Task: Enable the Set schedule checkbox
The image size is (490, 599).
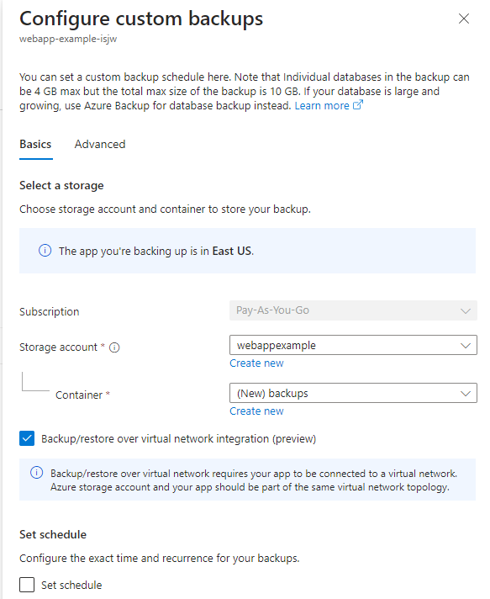Action: pyautogui.click(x=27, y=585)
